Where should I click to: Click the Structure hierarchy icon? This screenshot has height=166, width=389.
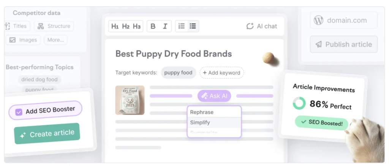click(41, 26)
